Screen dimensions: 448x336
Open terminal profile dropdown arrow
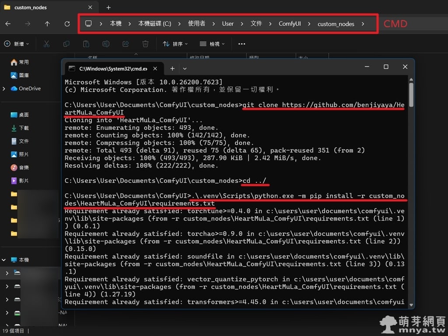[185, 69]
